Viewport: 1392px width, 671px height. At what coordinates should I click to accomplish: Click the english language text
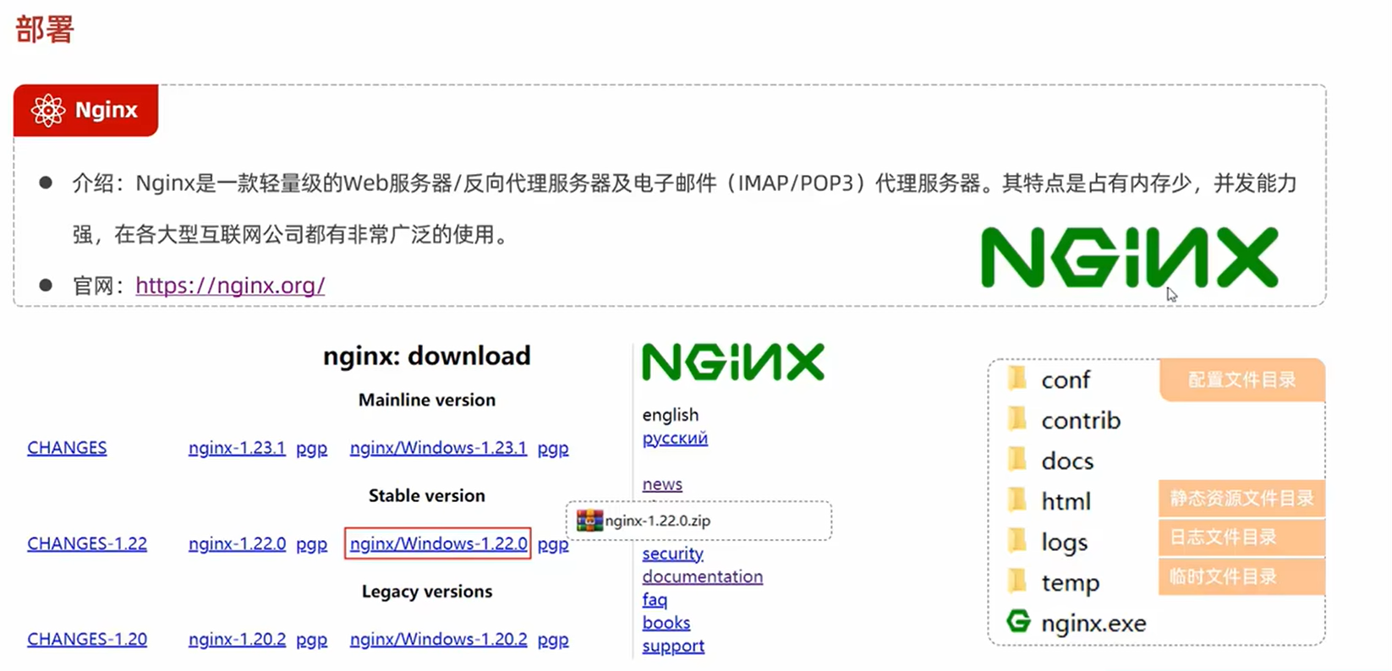(x=671, y=415)
